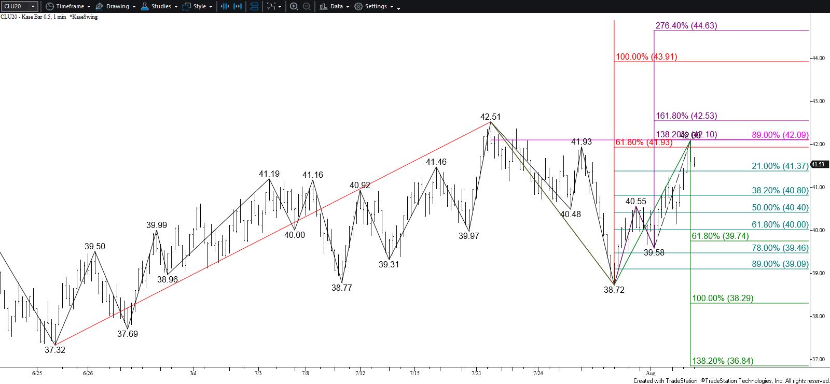Open the Drawing menu

click(117, 6)
